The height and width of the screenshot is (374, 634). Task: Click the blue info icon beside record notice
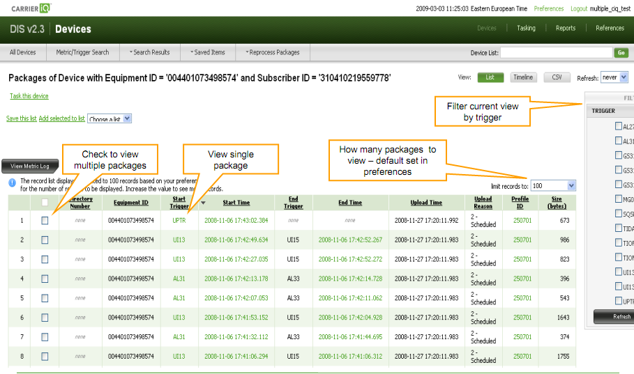(13, 182)
